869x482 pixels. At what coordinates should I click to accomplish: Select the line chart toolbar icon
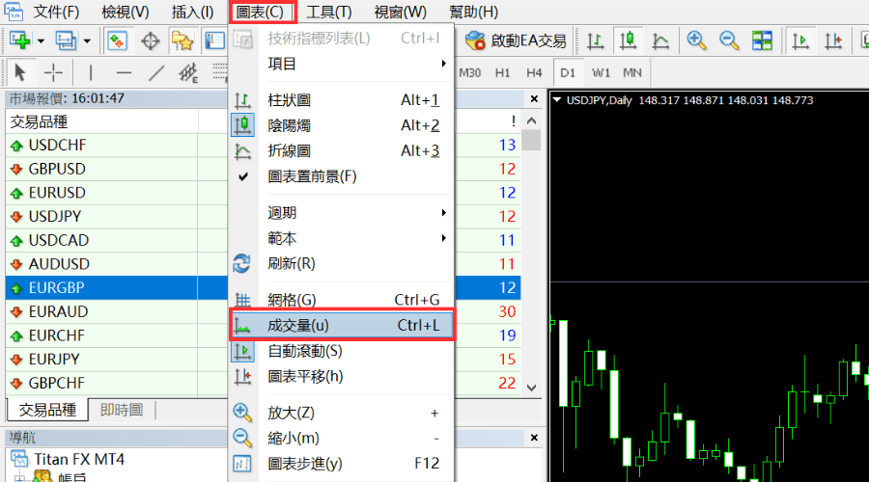point(661,40)
